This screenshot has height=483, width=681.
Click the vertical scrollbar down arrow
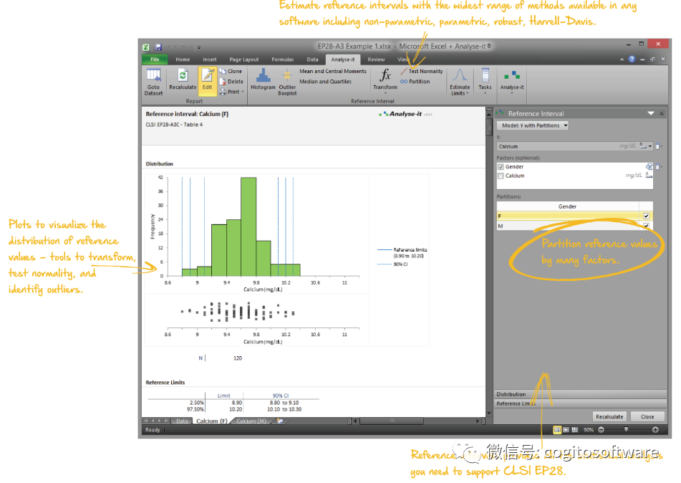pyautogui.click(x=489, y=413)
